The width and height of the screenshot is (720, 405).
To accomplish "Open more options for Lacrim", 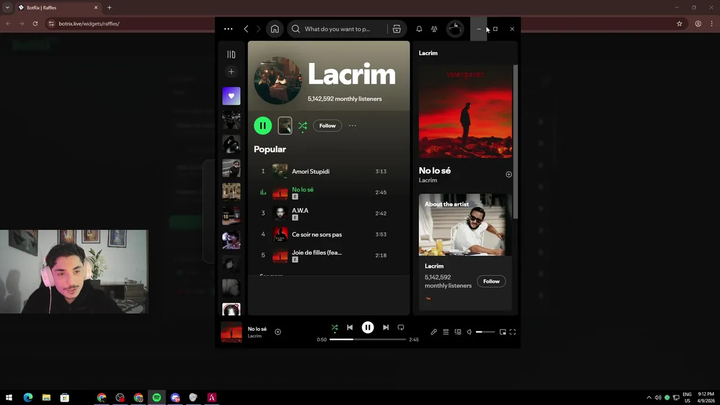I will click(352, 125).
